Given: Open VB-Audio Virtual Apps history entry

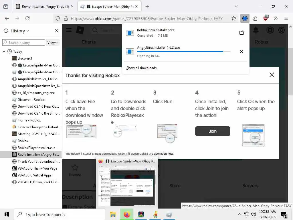Looking at the screenshot, I should coord(35,175).
